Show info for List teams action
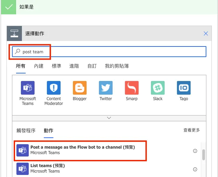This screenshot has width=218, height=177. pyautogui.click(x=195, y=169)
